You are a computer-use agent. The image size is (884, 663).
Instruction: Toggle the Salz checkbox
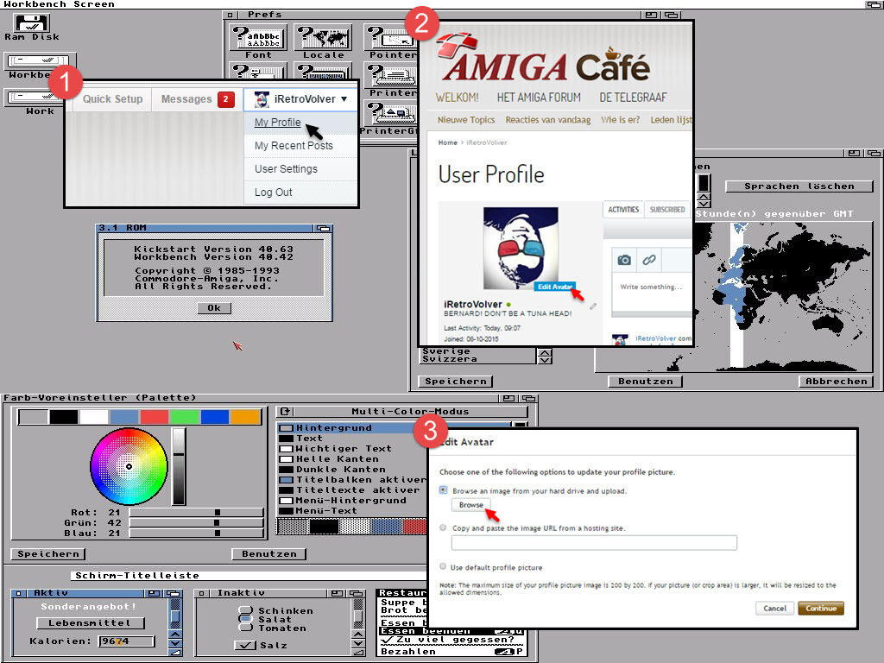(245, 645)
